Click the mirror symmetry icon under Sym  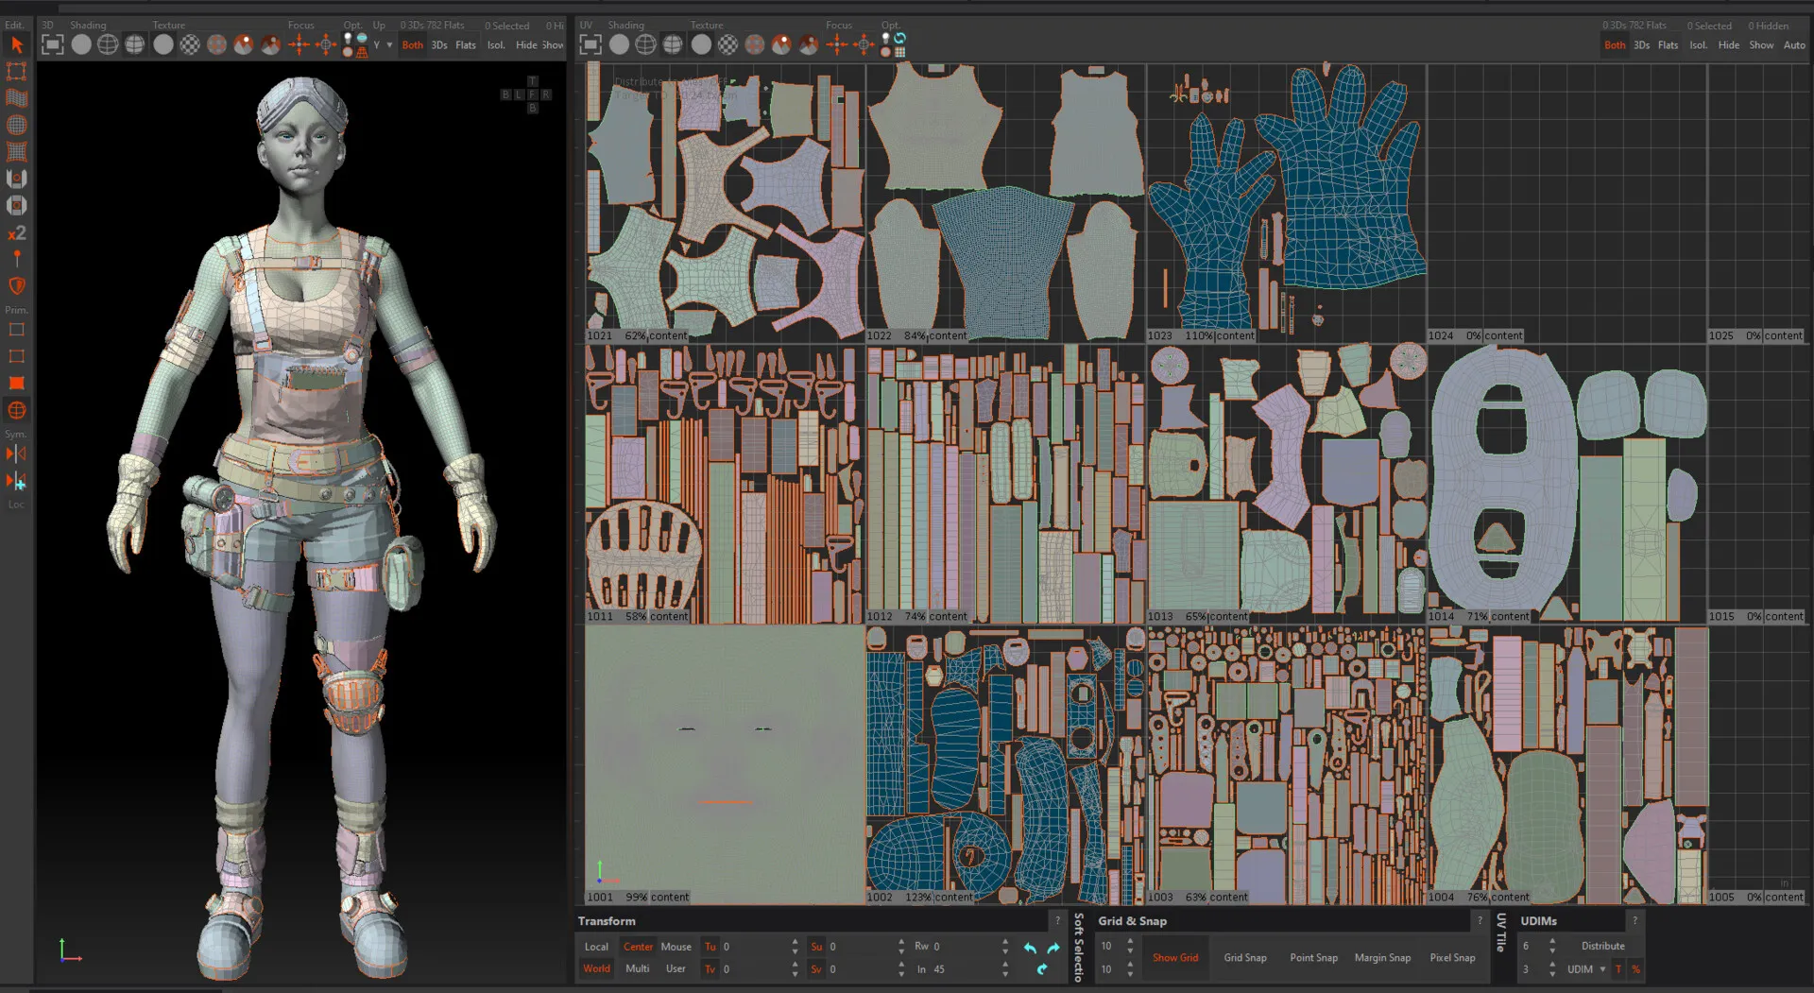click(x=16, y=454)
